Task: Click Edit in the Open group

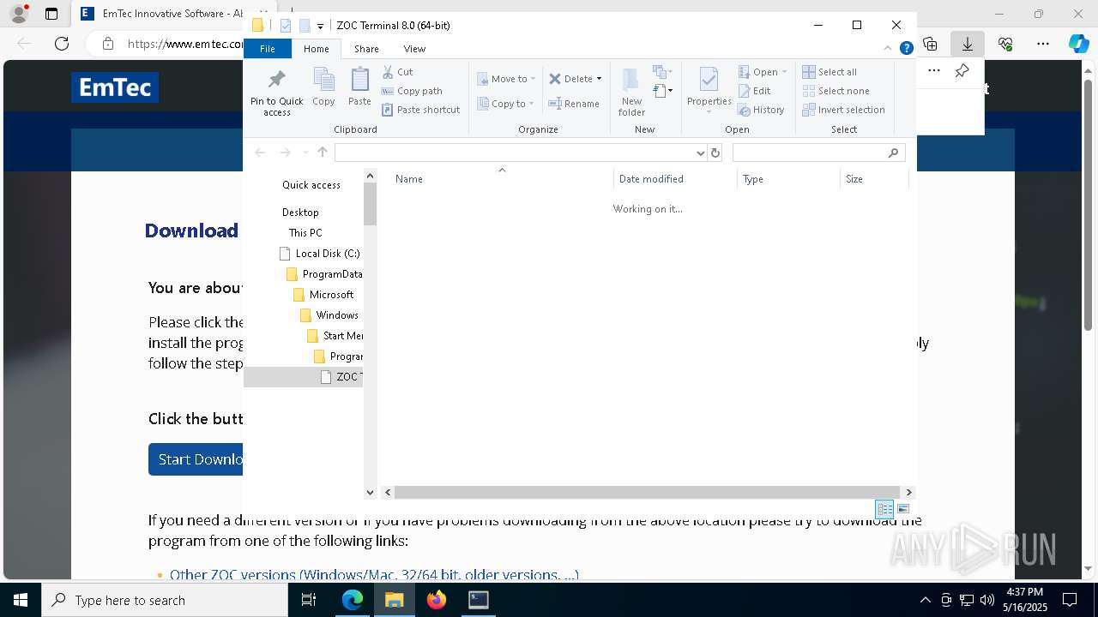Action: click(754, 91)
